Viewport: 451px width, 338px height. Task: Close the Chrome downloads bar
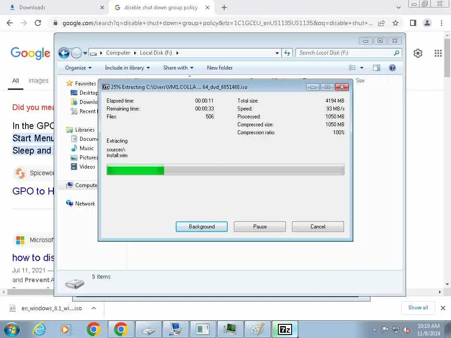tap(443, 308)
